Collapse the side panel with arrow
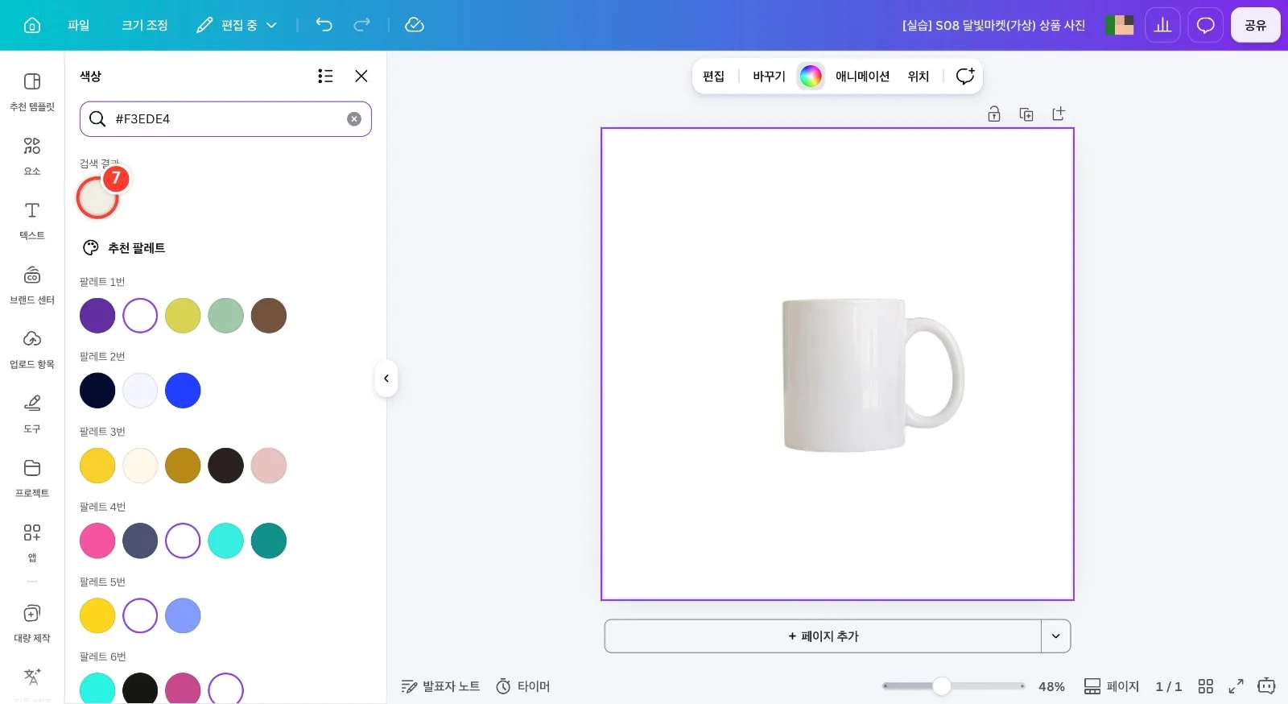Image resolution: width=1288 pixels, height=704 pixels. pos(386,379)
